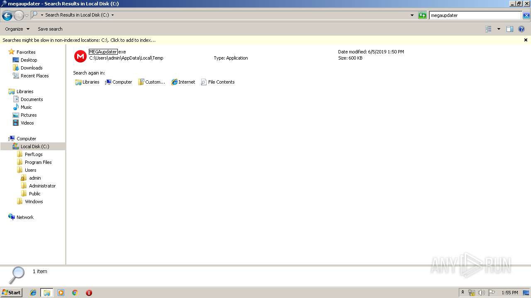
Task: Search again in Libraries
Action: tap(87, 82)
